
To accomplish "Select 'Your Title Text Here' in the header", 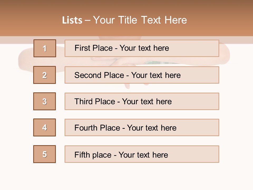I will coord(140,20).
